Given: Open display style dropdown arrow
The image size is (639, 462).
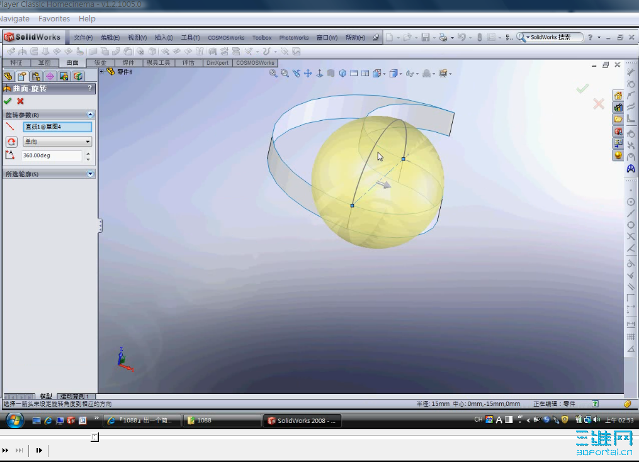Looking at the screenshot, I should (400, 74).
